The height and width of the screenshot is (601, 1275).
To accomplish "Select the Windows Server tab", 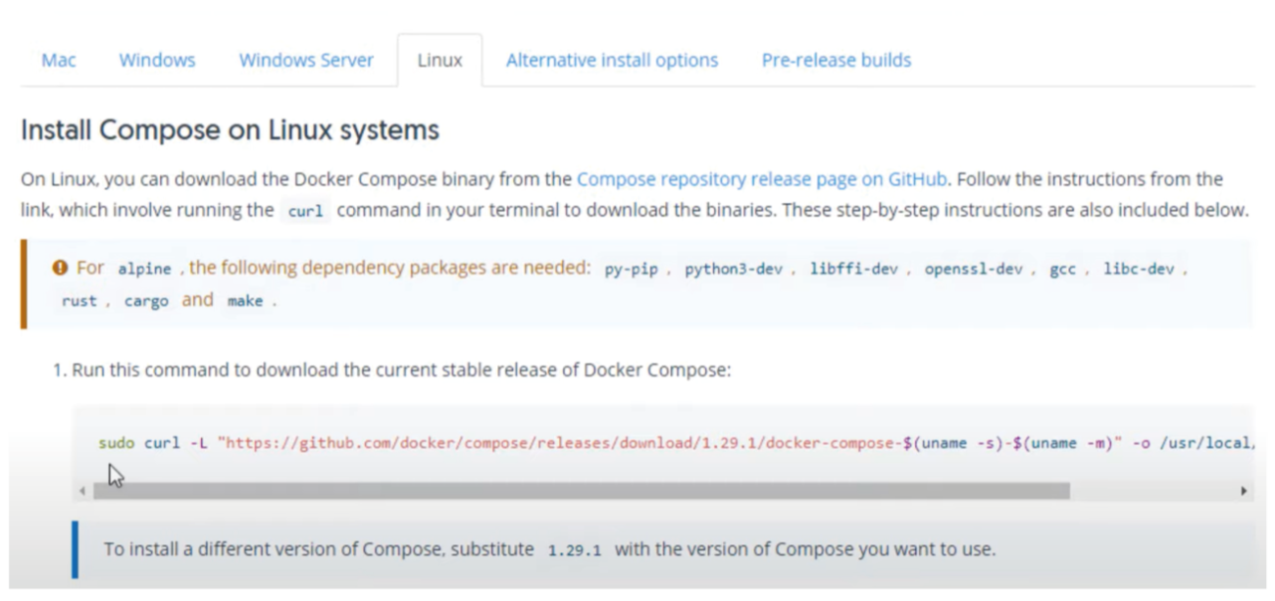I will point(306,60).
